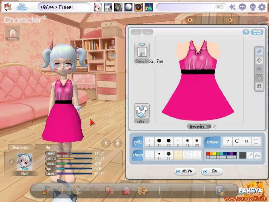Click the exit door icon in bottom bar

point(46,190)
